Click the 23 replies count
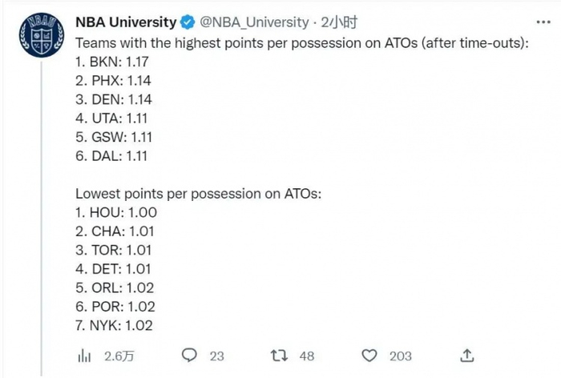Image resolution: width=561 pixels, height=378 pixels. pos(217,356)
